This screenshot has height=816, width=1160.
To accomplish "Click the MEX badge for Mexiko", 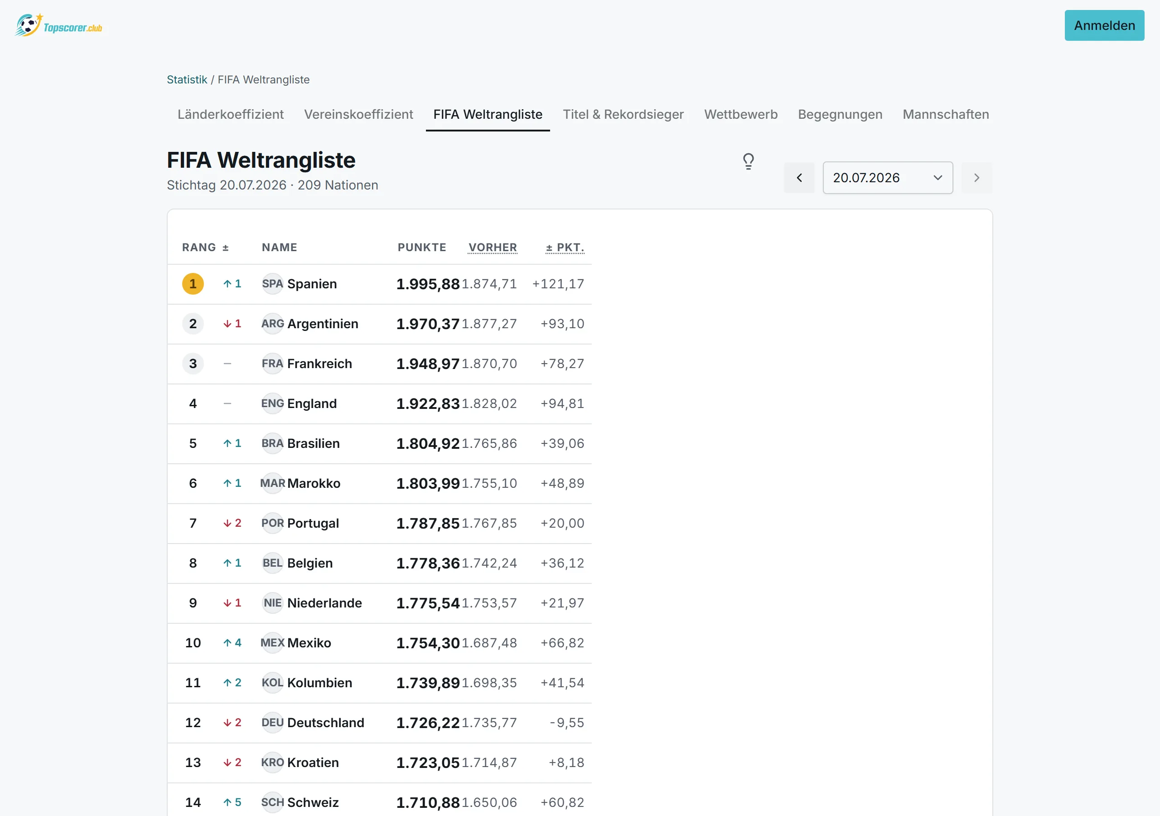I will [272, 643].
